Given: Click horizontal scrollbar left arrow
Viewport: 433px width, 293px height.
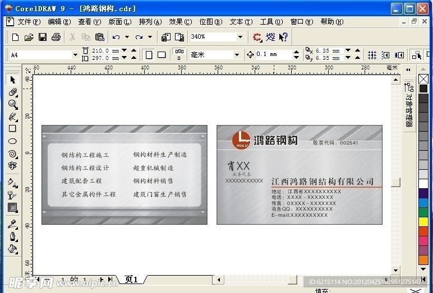Looking at the screenshot, I should 219,280.
